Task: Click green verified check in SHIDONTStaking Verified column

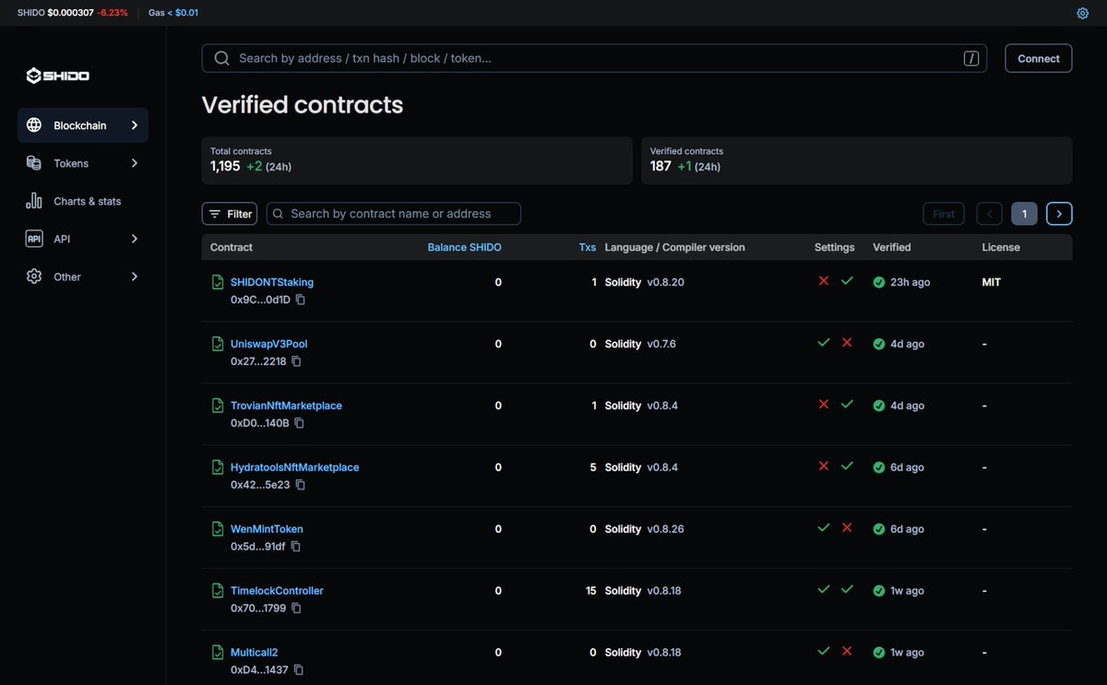Action: click(x=879, y=282)
